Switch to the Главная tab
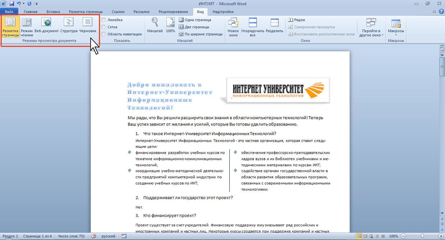This screenshot has height=240, width=445. coord(31,12)
